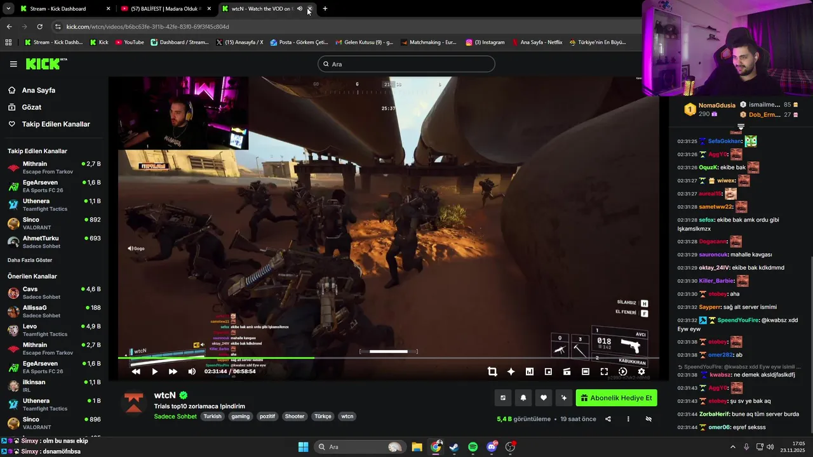Mute the wtcN tab audio speaker icon
Screen dimensions: 813x457
[x=300, y=9]
